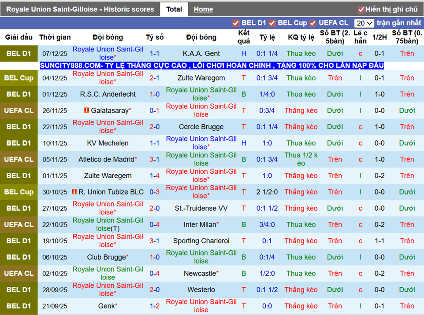
Task: Toggle the Hiển thị ghi chú checkbox
Action: (361, 10)
